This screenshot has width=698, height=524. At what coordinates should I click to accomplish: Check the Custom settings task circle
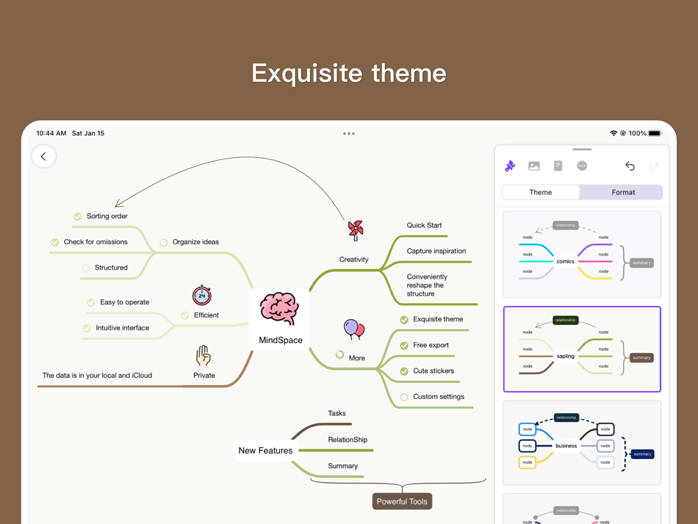pyautogui.click(x=404, y=397)
